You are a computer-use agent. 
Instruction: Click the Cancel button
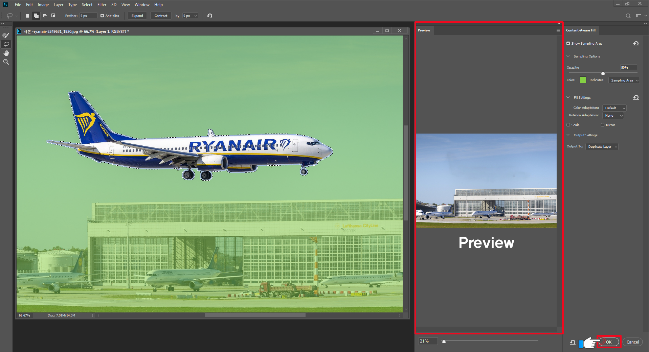633,342
